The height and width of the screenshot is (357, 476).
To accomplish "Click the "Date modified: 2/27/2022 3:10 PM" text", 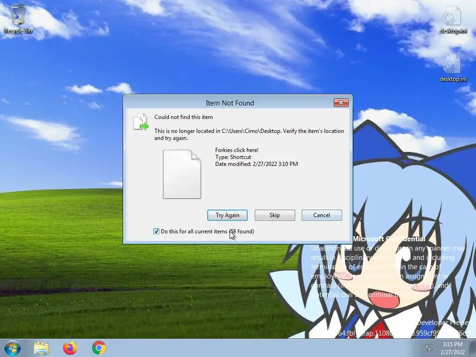I will (257, 164).
